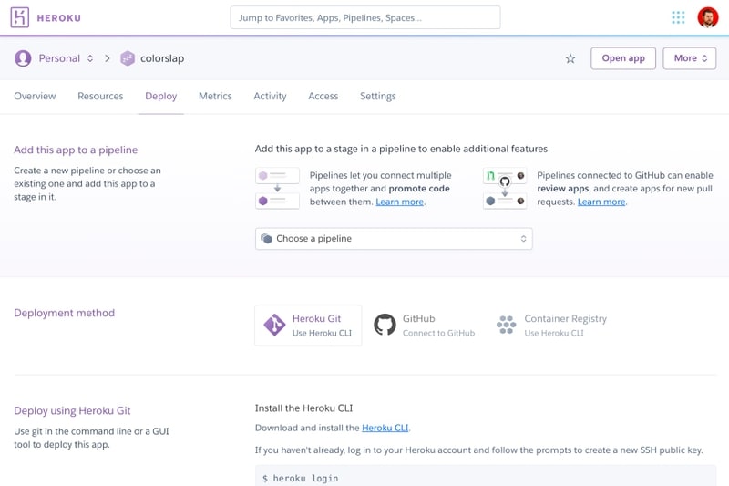Open the Choose a pipeline dropdown

(394, 239)
